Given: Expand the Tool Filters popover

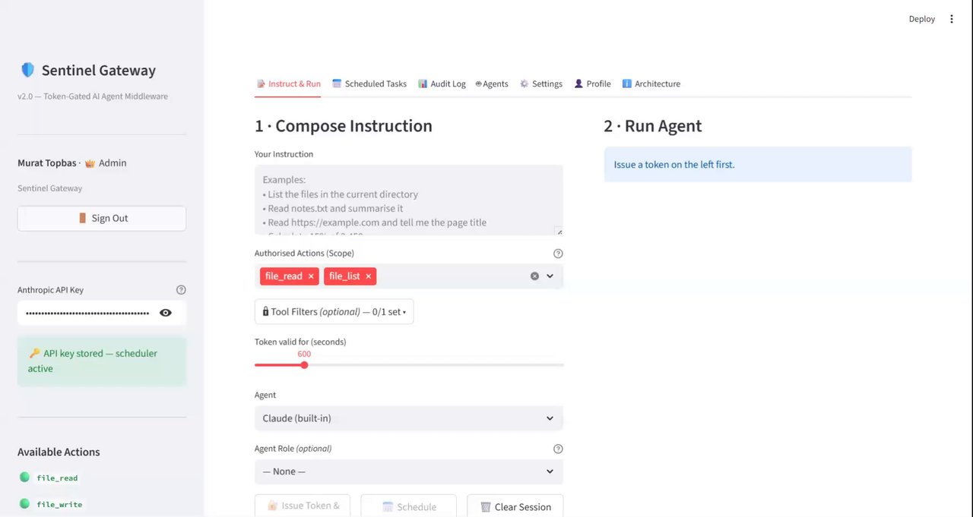Looking at the screenshot, I should pos(334,312).
